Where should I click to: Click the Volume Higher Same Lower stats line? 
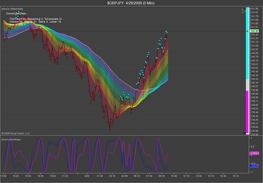pos(35,22)
